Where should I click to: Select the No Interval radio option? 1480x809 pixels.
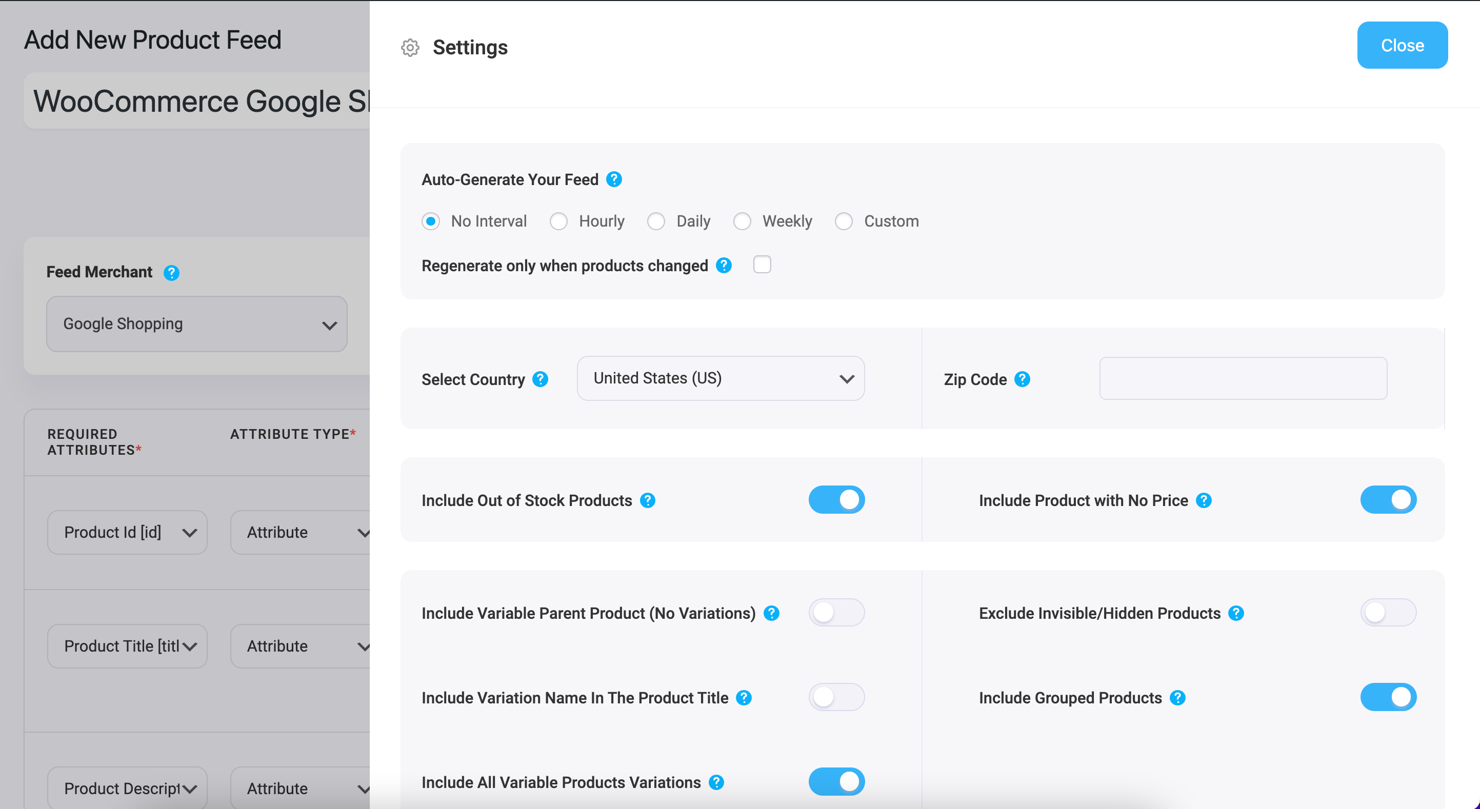431,221
